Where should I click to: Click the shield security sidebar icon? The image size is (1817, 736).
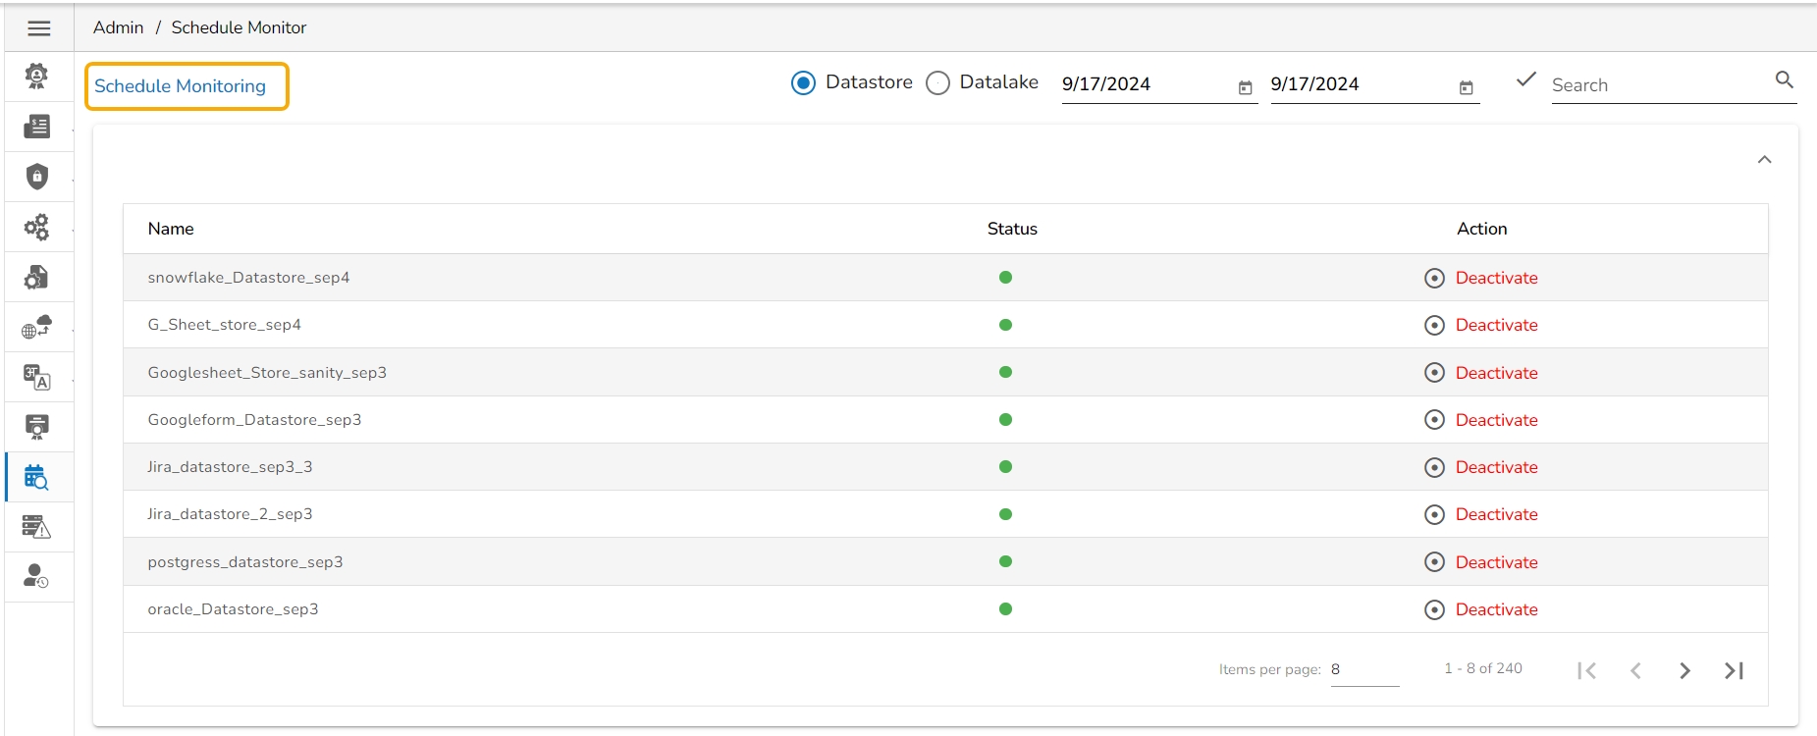tap(37, 177)
